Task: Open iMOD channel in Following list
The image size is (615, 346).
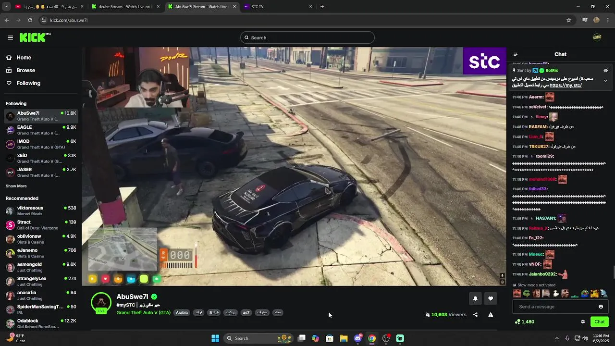Action: [41, 144]
